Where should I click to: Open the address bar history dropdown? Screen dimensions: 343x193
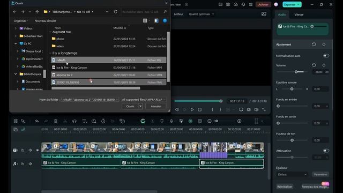(107, 12)
